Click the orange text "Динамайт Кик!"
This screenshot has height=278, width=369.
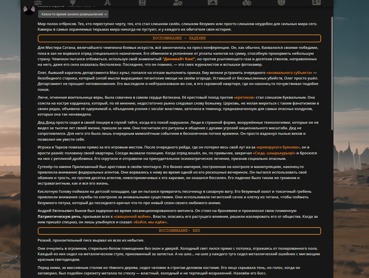click(179, 59)
